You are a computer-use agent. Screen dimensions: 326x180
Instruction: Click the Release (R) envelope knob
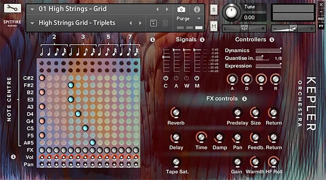[x=275, y=79]
